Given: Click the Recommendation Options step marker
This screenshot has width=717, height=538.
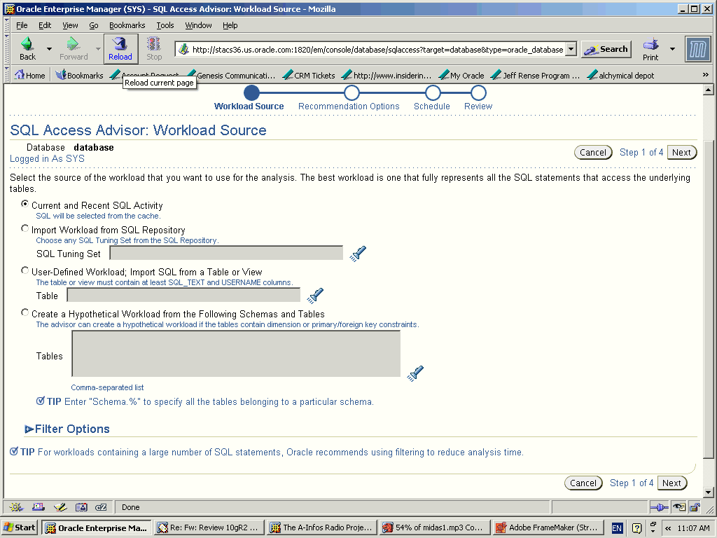Looking at the screenshot, I should [351, 93].
